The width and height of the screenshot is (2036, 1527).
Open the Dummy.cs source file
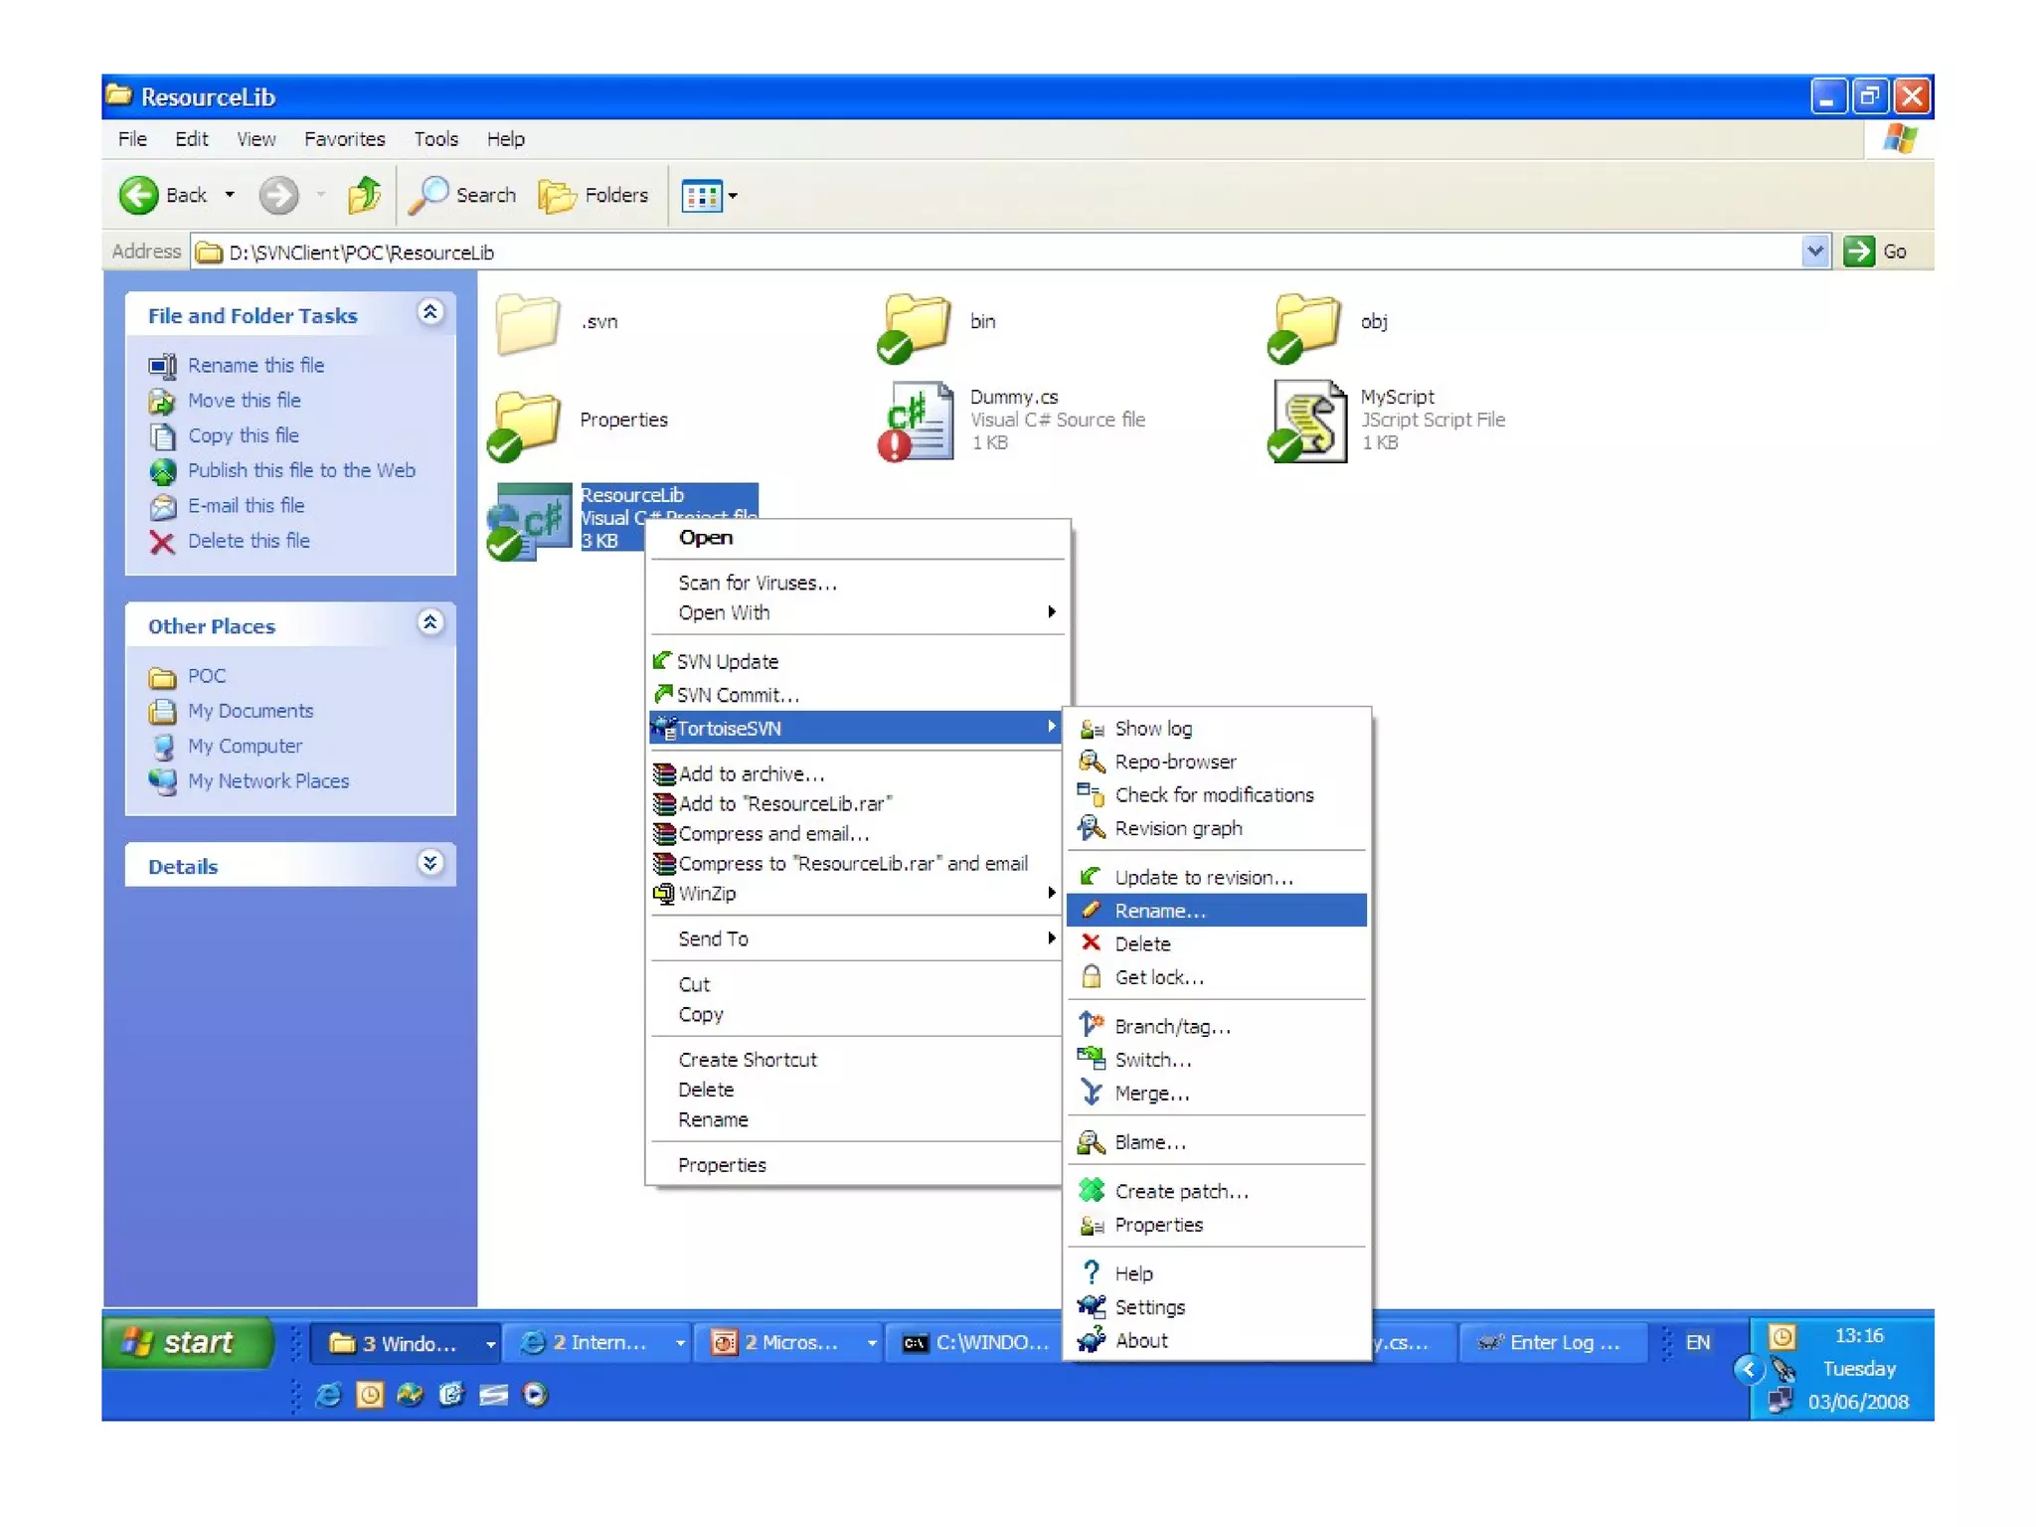click(918, 420)
